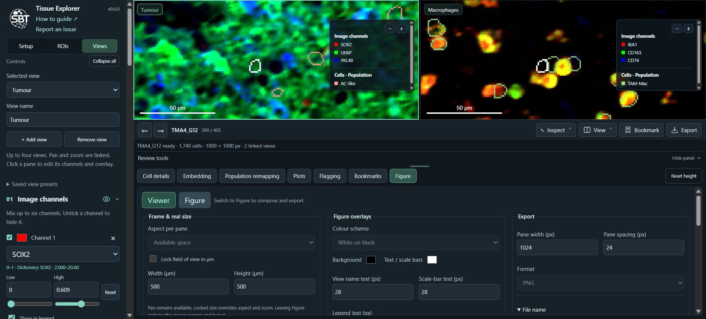This screenshot has height=319, width=706.
Task: Switch to the Setup tab
Action: coord(26,46)
